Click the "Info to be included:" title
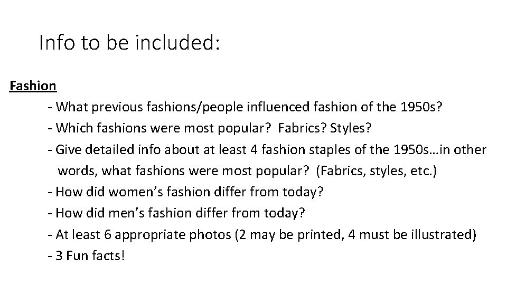 (129, 43)
